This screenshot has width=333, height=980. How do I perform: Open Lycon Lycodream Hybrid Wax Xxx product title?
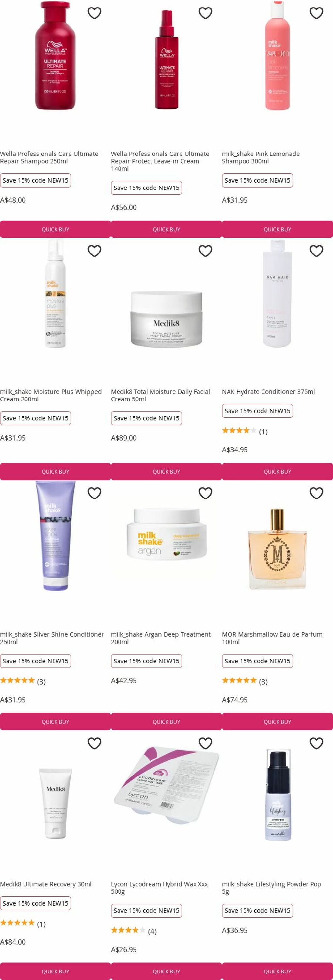[x=159, y=888]
